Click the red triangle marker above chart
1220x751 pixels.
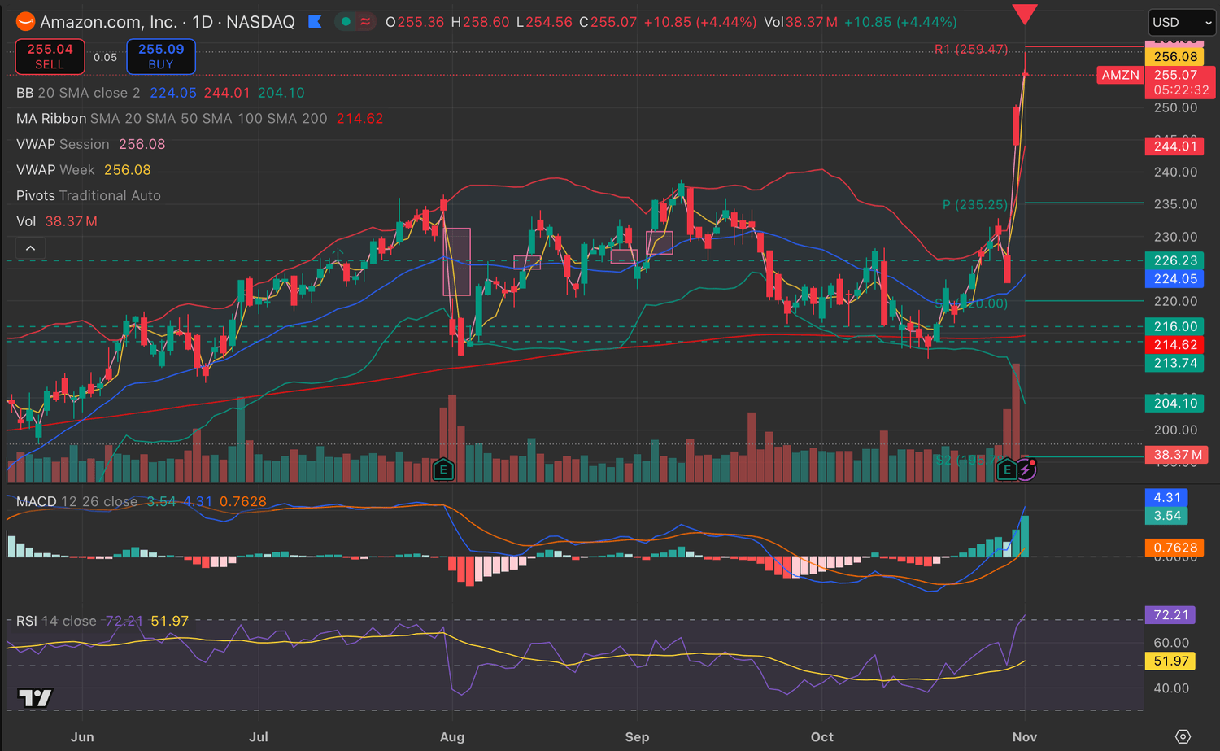click(x=1025, y=14)
